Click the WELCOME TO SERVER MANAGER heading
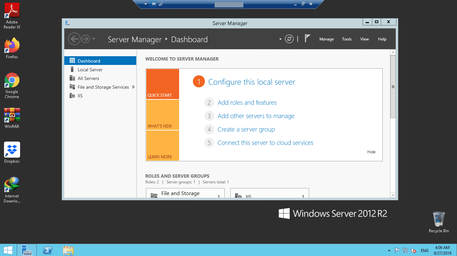Image resolution: width=457 pixels, height=256 pixels. pos(182,59)
